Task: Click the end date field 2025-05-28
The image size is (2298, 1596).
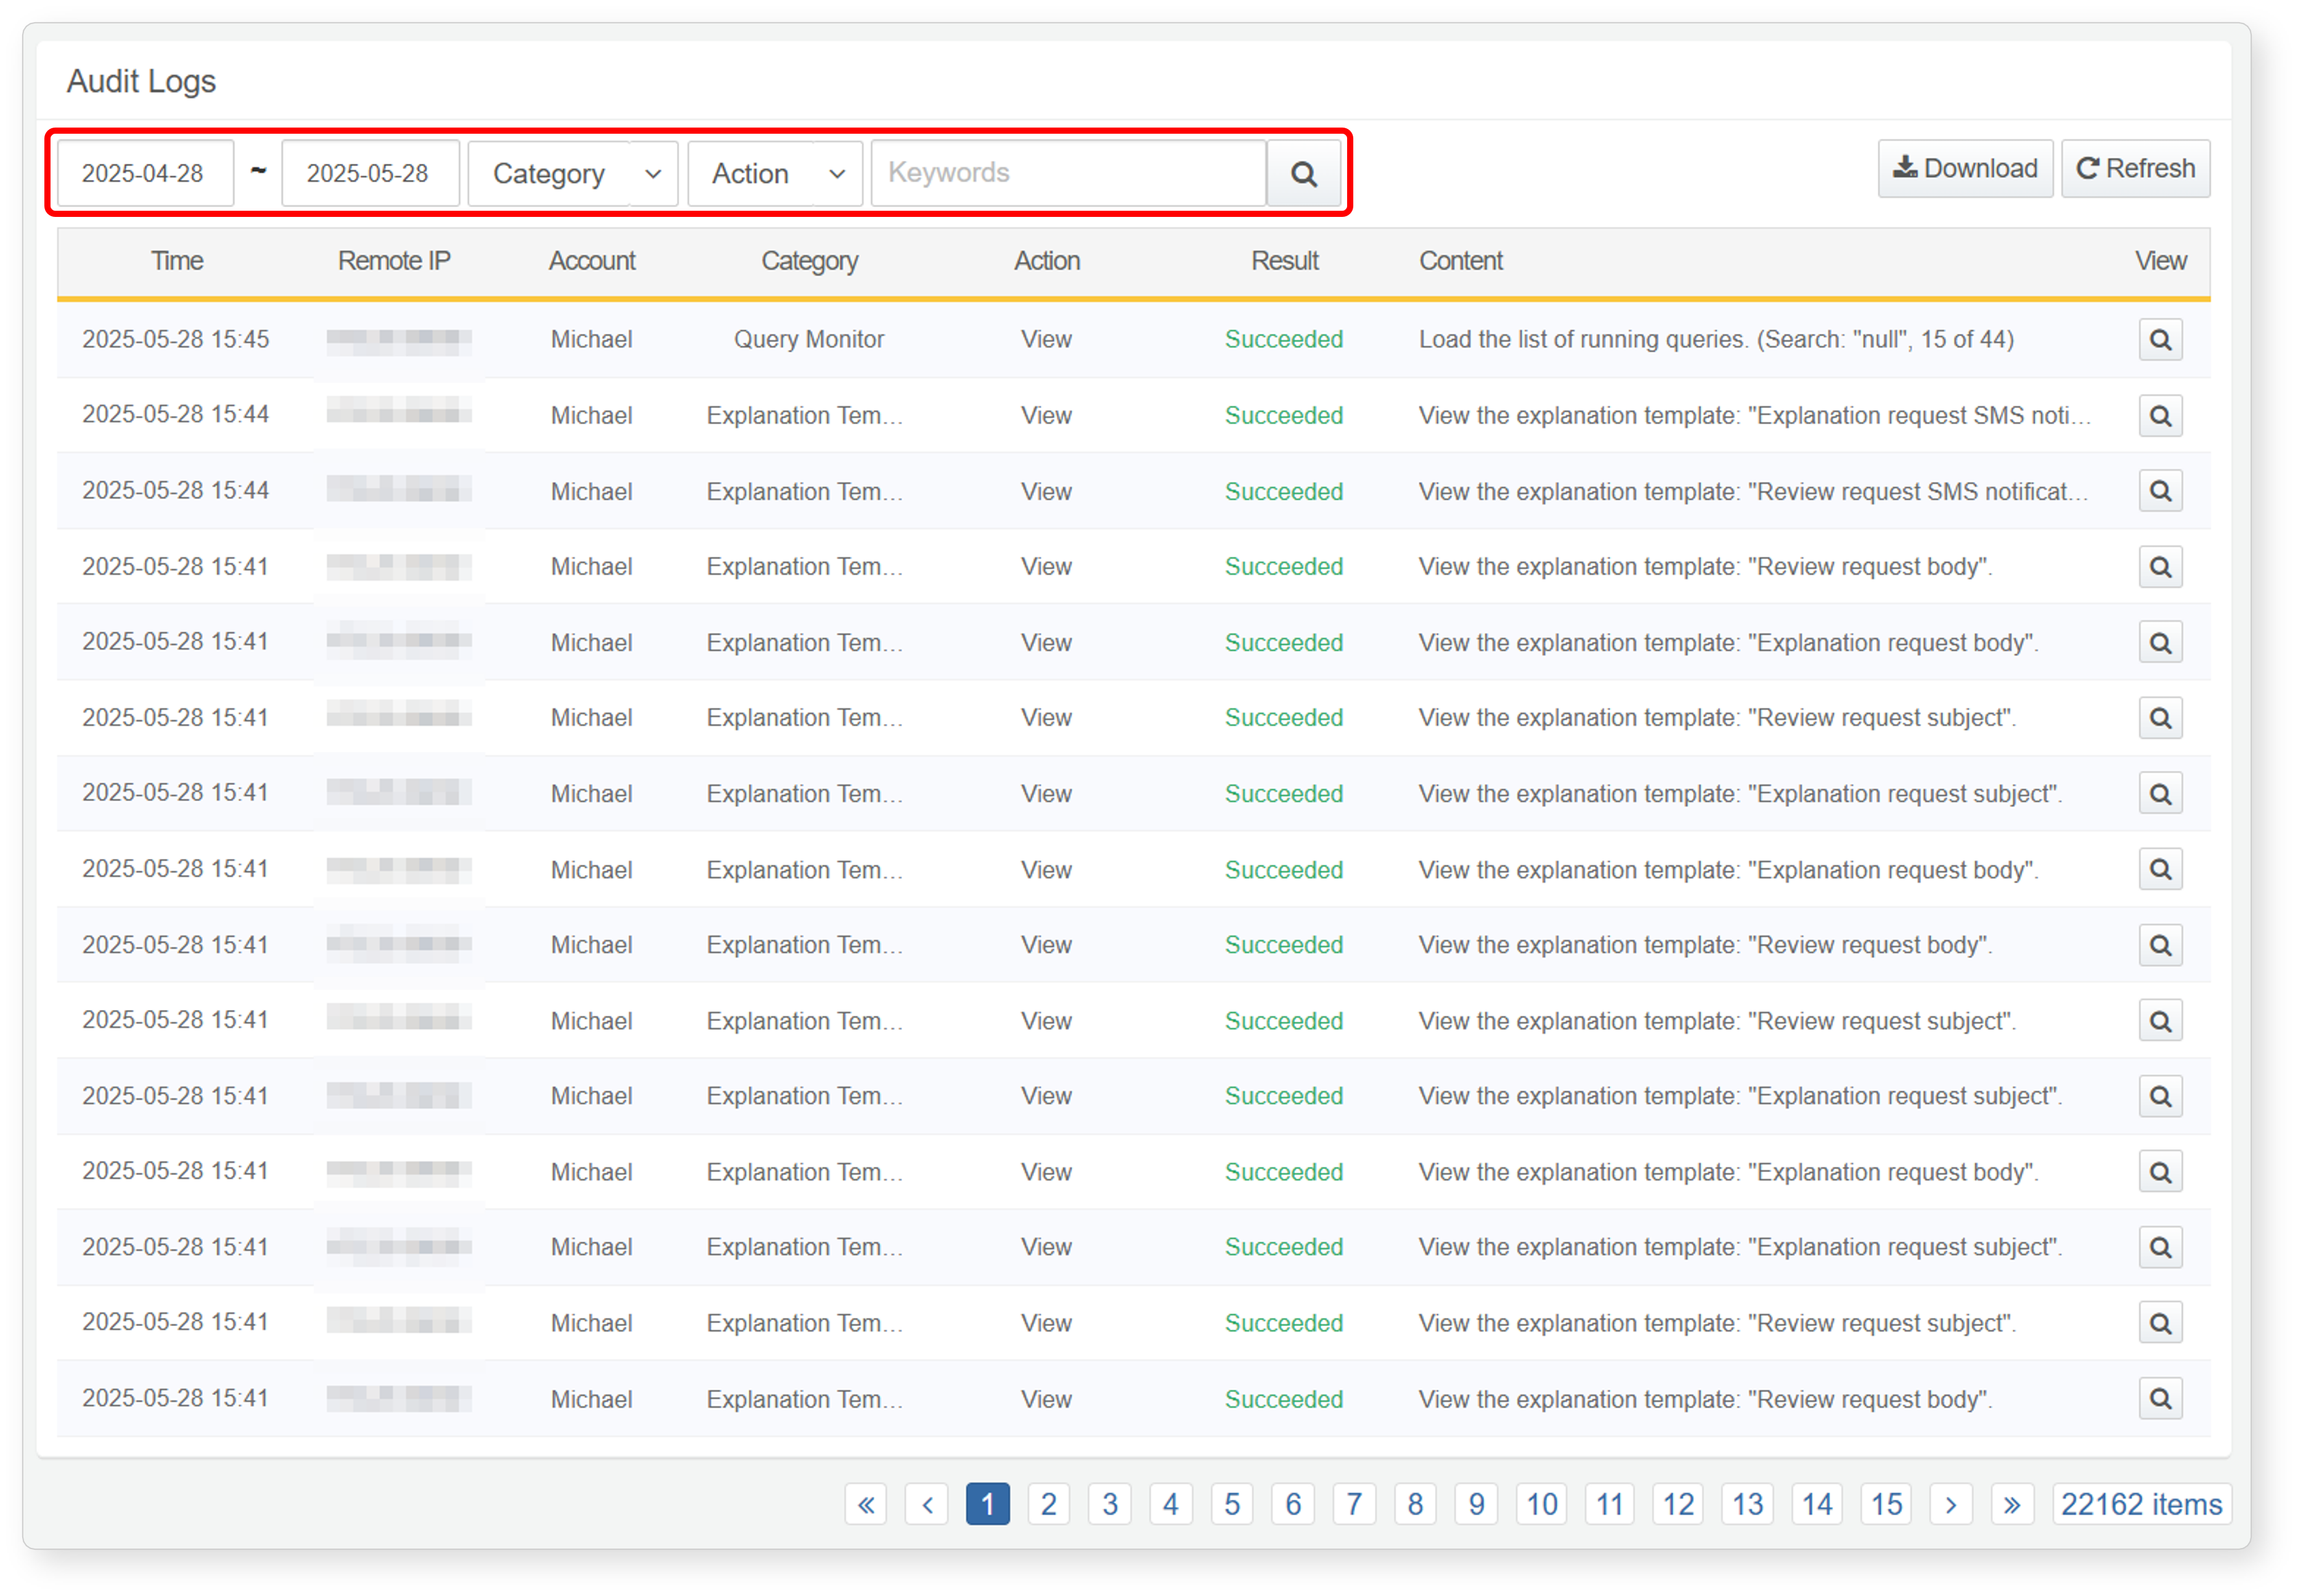Action: [x=370, y=174]
